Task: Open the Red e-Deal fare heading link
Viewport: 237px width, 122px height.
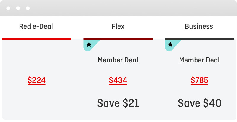Action: [36, 27]
